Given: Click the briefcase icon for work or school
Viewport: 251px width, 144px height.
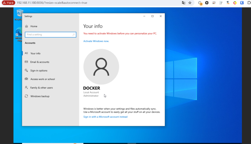Looking at the screenshot, I should (26, 79).
